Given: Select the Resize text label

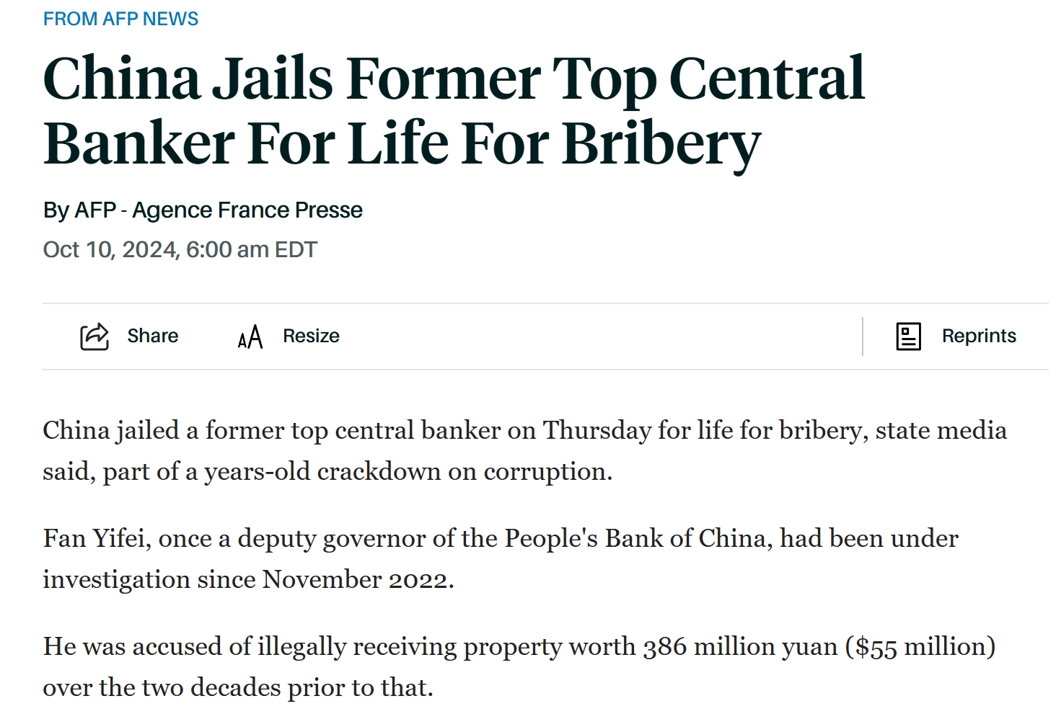Looking at the screenshot, I should [311, 336].
